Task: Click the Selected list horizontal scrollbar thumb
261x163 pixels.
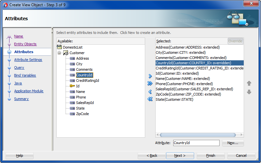Action: pos(198,135)
